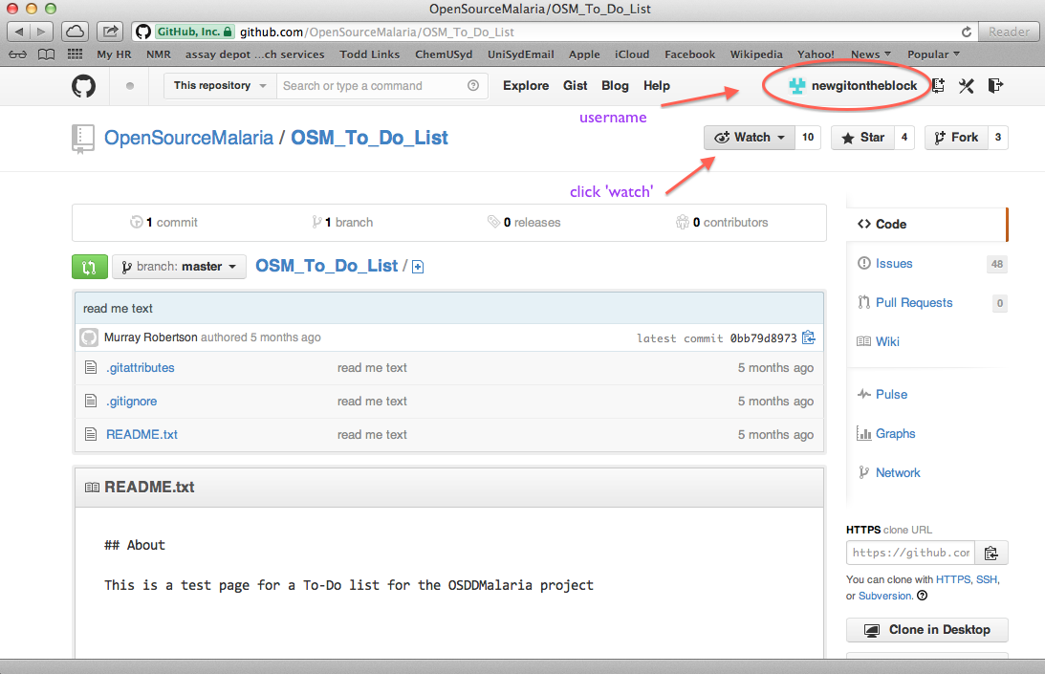Expand the News bookmarks folder
This screenshot has width=1045, height=674.
[870, 54]
